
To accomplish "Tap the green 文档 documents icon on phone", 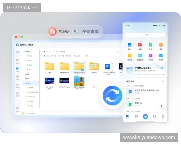I will (x=151, y=45).
